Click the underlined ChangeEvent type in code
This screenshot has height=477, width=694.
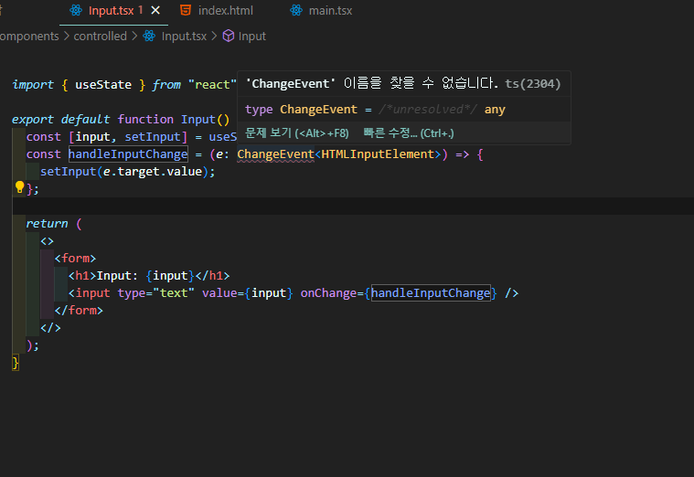click(x=275, y=154)
